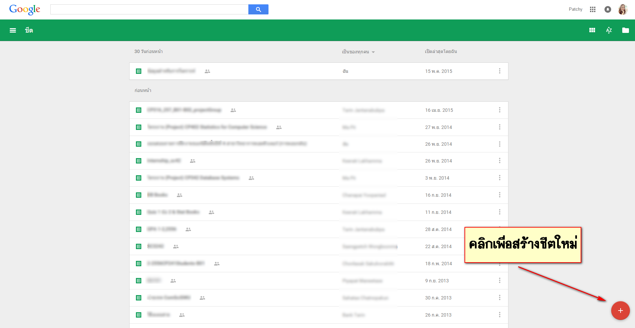
Task: Open more options for 3 พ.ย. 2014 file
Action: [499, 178]
